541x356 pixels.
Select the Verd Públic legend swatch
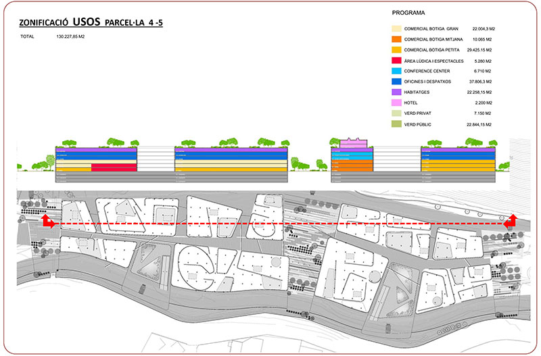point(396,124)
